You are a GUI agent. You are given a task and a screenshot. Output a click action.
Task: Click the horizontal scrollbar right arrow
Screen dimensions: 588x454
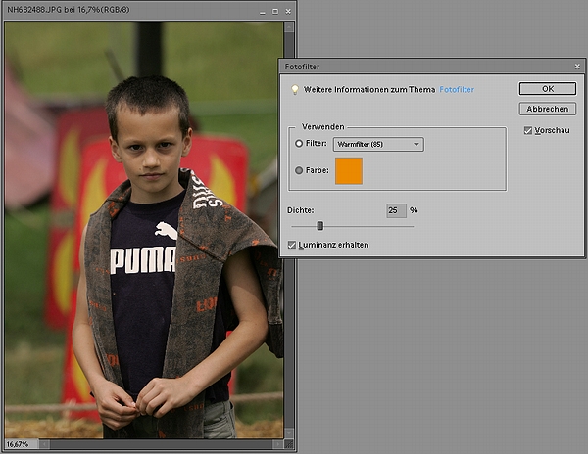278,444
